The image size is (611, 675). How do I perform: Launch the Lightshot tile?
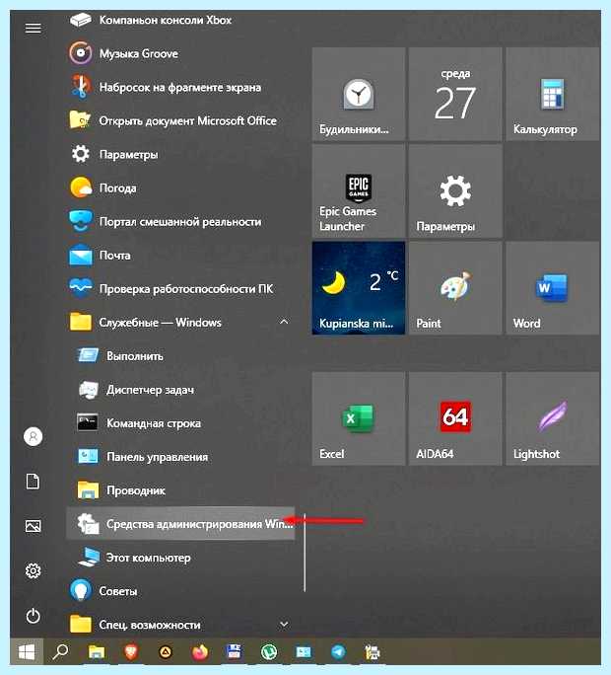(553, 418)
